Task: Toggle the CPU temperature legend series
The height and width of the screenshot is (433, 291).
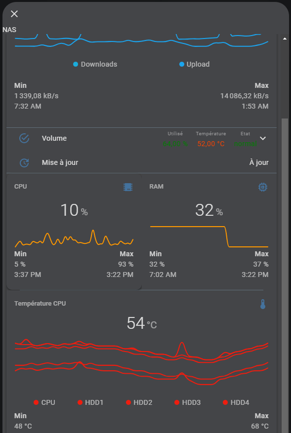Action: click(44, 402)
